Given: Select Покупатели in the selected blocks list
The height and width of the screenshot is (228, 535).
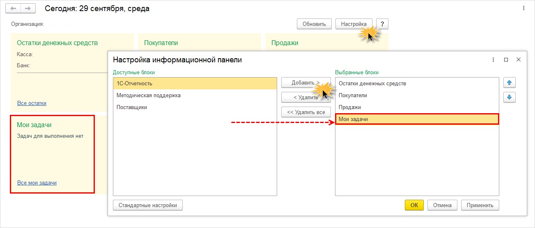Looking at the screenshot, I should (x=417, y=96).
